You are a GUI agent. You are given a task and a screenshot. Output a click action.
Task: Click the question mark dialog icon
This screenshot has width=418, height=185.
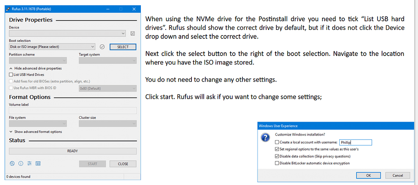pos(265,138)
